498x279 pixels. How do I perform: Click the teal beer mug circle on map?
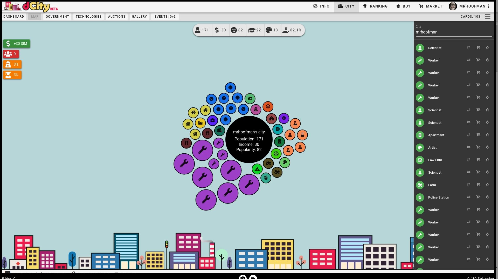click(278, 129)
